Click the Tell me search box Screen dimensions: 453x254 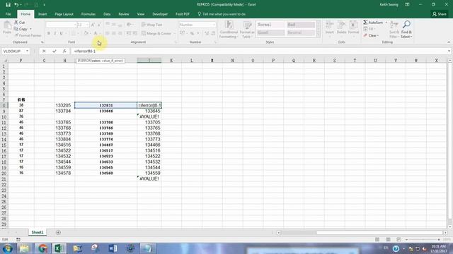[222, 14]
